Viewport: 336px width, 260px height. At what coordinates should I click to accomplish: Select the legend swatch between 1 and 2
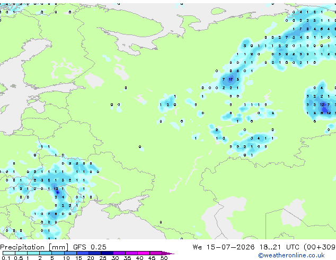[33, 253]
